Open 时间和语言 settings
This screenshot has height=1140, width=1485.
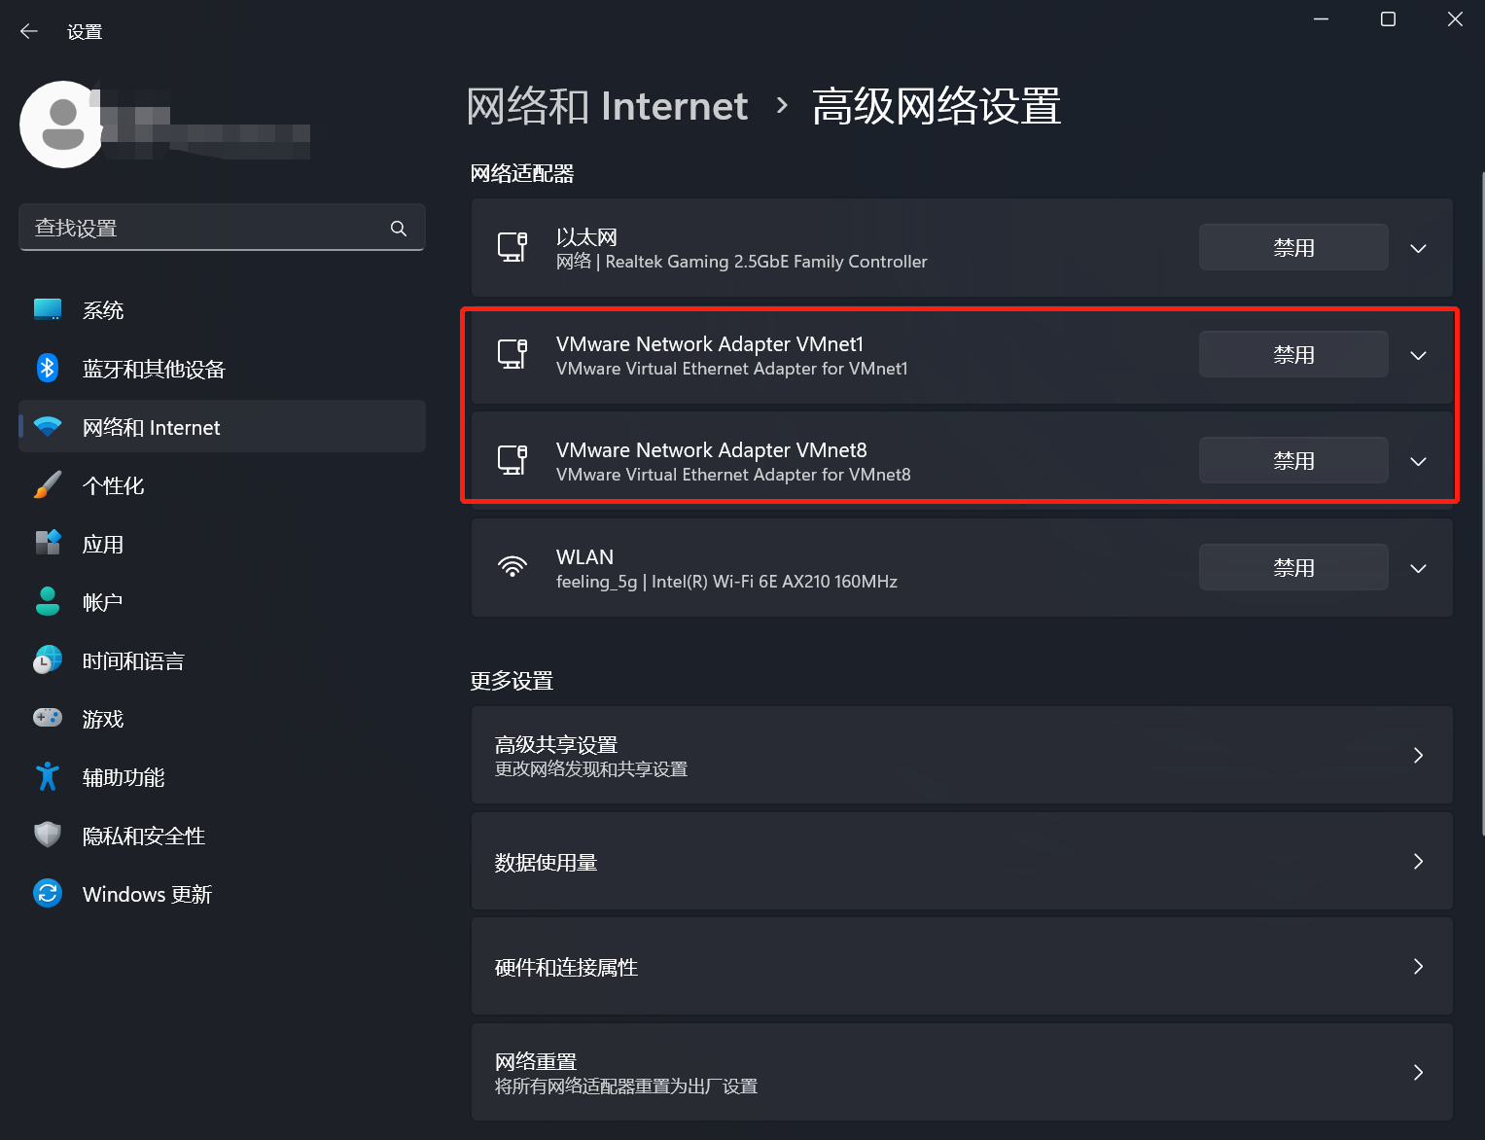(223, 660)
